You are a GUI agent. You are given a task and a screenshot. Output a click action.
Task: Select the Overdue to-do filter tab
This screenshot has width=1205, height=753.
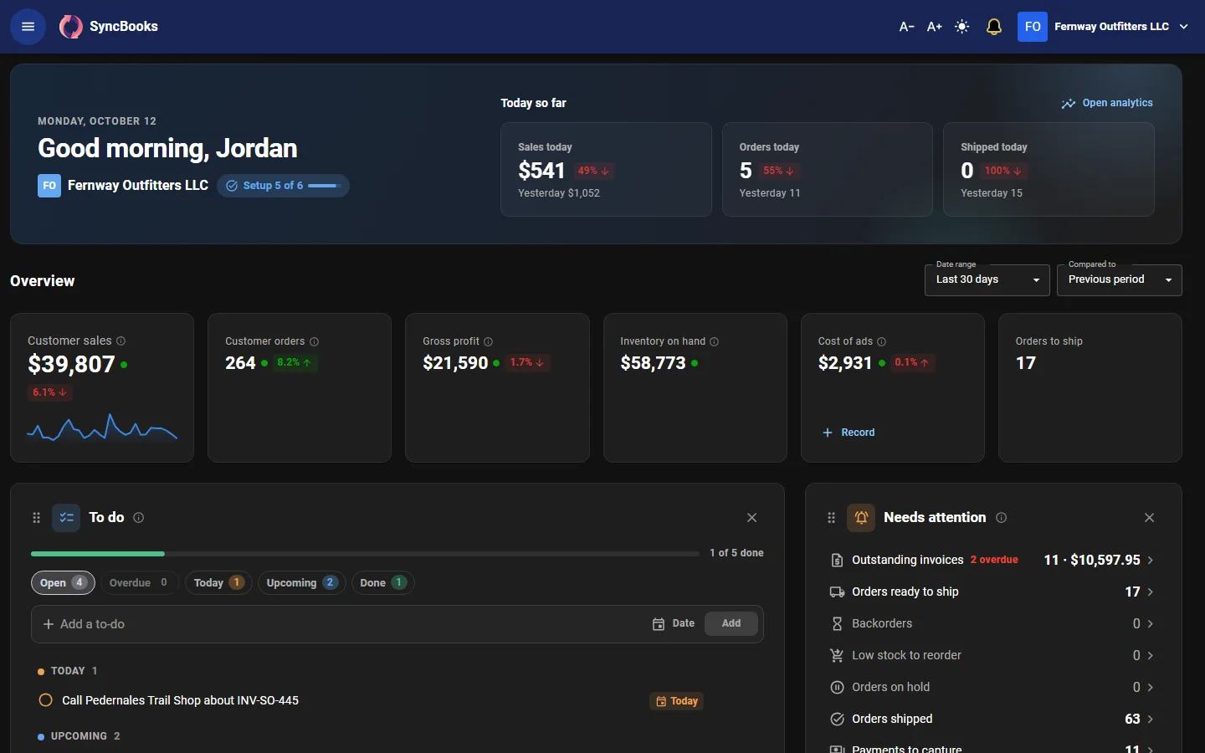point(140,582)
